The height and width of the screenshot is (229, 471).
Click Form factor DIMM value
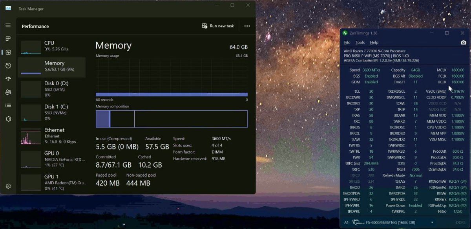tap(217, 152)
